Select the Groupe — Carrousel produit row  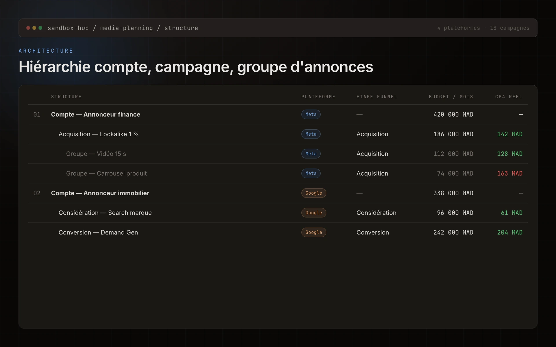278,173
